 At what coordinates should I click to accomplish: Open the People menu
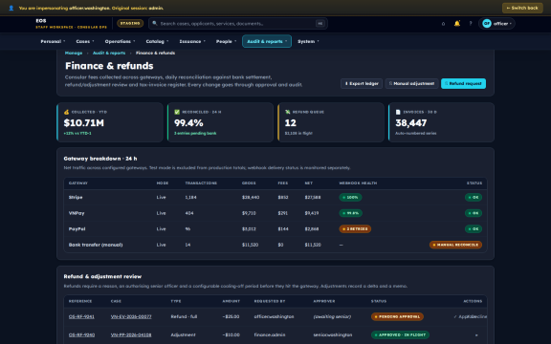[x=226, y=41]
